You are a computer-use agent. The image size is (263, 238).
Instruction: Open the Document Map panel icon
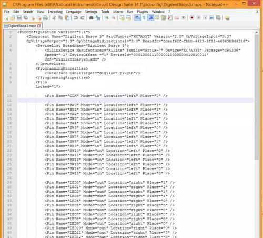coord(164,18)
